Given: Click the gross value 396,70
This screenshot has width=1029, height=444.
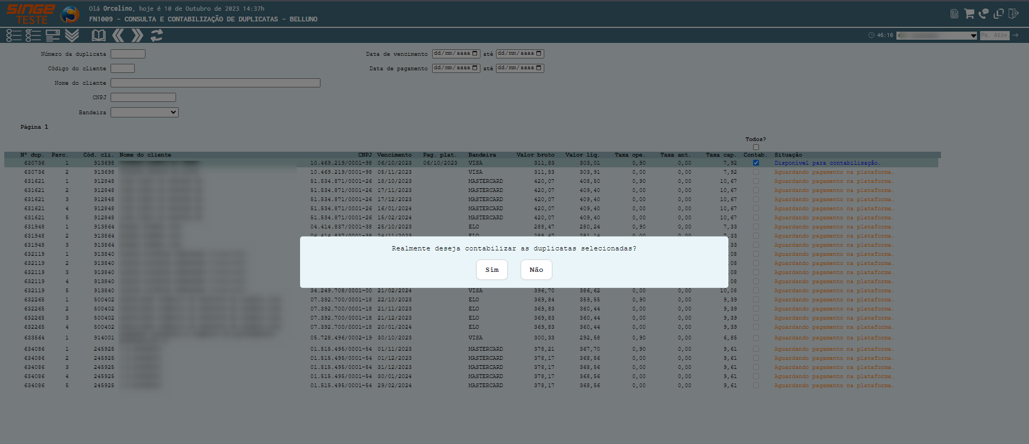Looking at the screenshot, I should (544, 291).
